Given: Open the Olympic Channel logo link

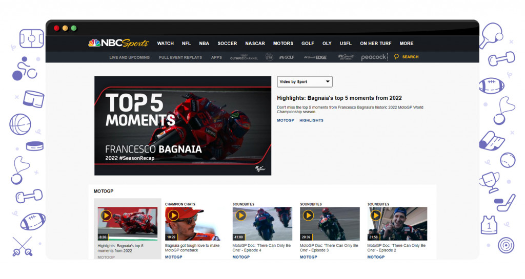Looking at the screenshot, I should (x=244, y=57).
